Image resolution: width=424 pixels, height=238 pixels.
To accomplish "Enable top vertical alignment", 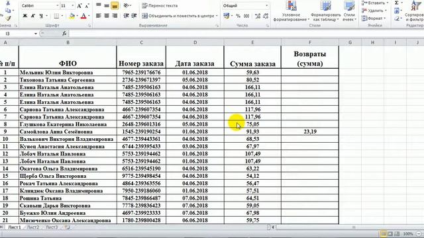I will pyautogui.click(x=99, y=5).
